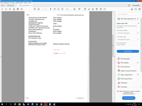Open the Start tab

click(3, 5)
